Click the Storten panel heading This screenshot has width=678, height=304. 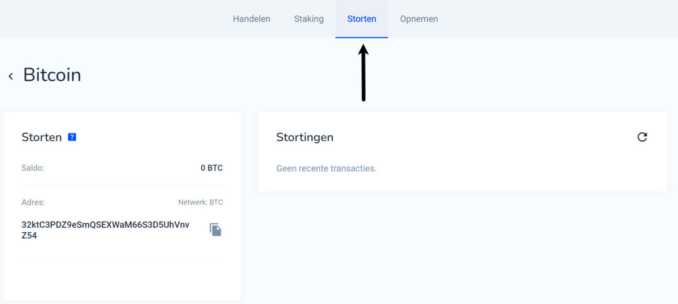pyautogui.click(x=42, y=137)
